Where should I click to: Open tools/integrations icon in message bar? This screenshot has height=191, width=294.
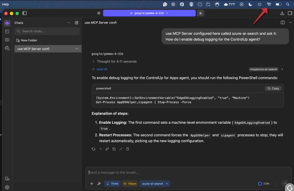click(99, 184)
